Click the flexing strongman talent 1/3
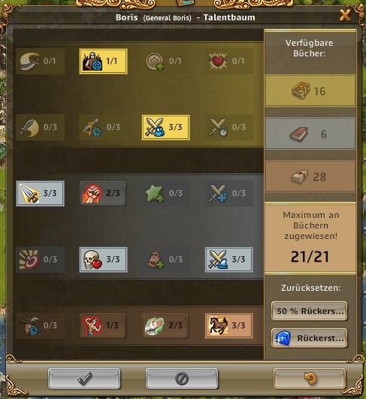The height and width of the screenshot is (399, 366). tap(103, 325)
